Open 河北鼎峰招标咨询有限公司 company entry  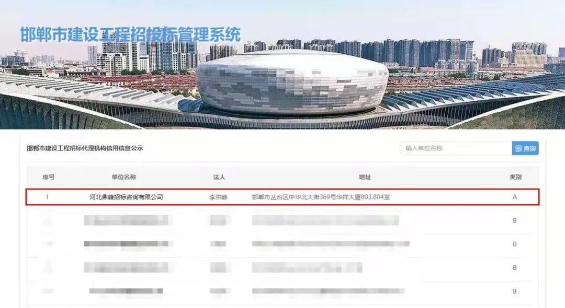(126, 197)
